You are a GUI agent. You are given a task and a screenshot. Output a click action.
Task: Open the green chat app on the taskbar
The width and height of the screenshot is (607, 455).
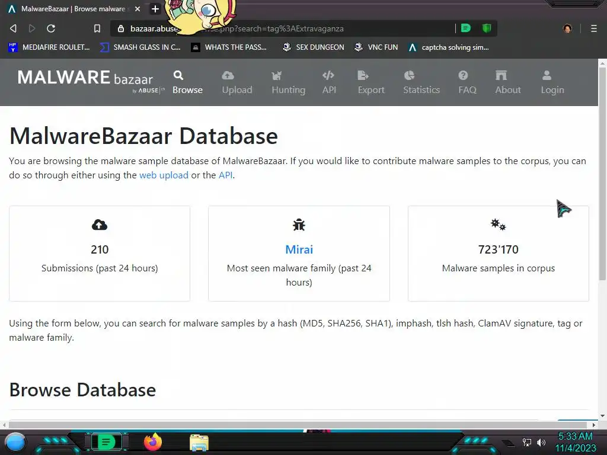106,442
